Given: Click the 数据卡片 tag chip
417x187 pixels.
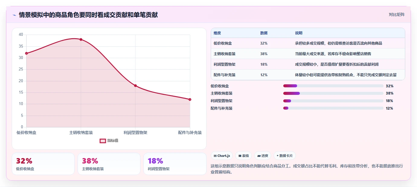Looking at the screenshot, I should [x=285, y=156].
